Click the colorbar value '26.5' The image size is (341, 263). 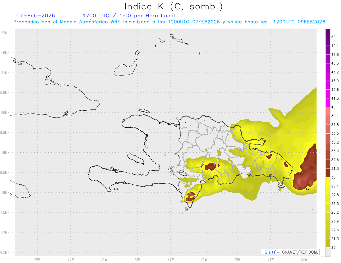(335, 204)
